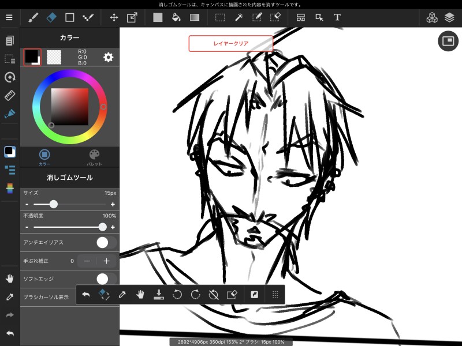Select the polyline dot tool
The height and width of the screenshot is (346, 462).
(x=88, y=18)
